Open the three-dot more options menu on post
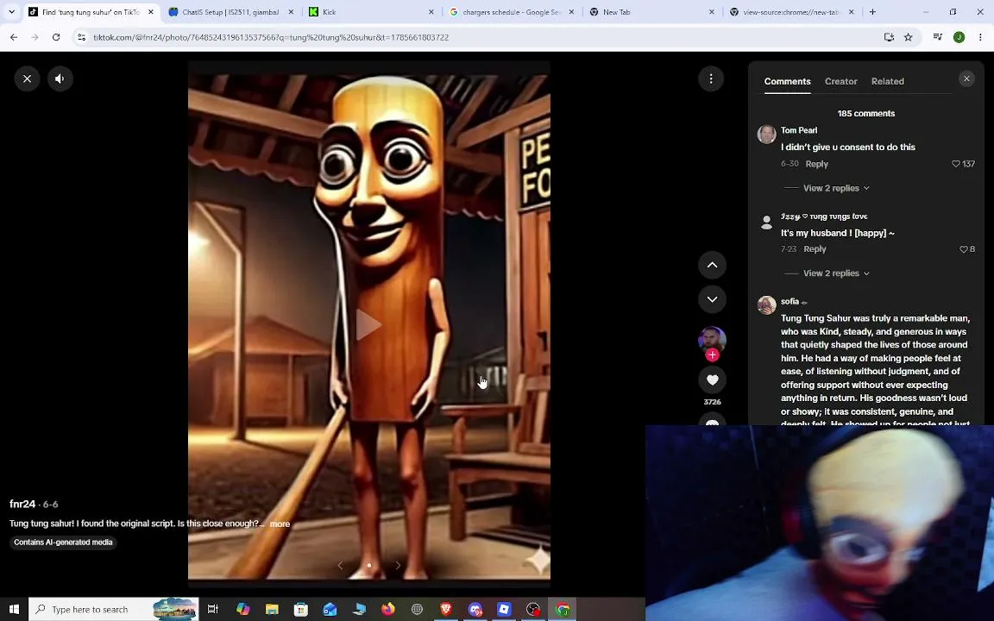The height and width of the screenshot is (621, 994). 711,78
